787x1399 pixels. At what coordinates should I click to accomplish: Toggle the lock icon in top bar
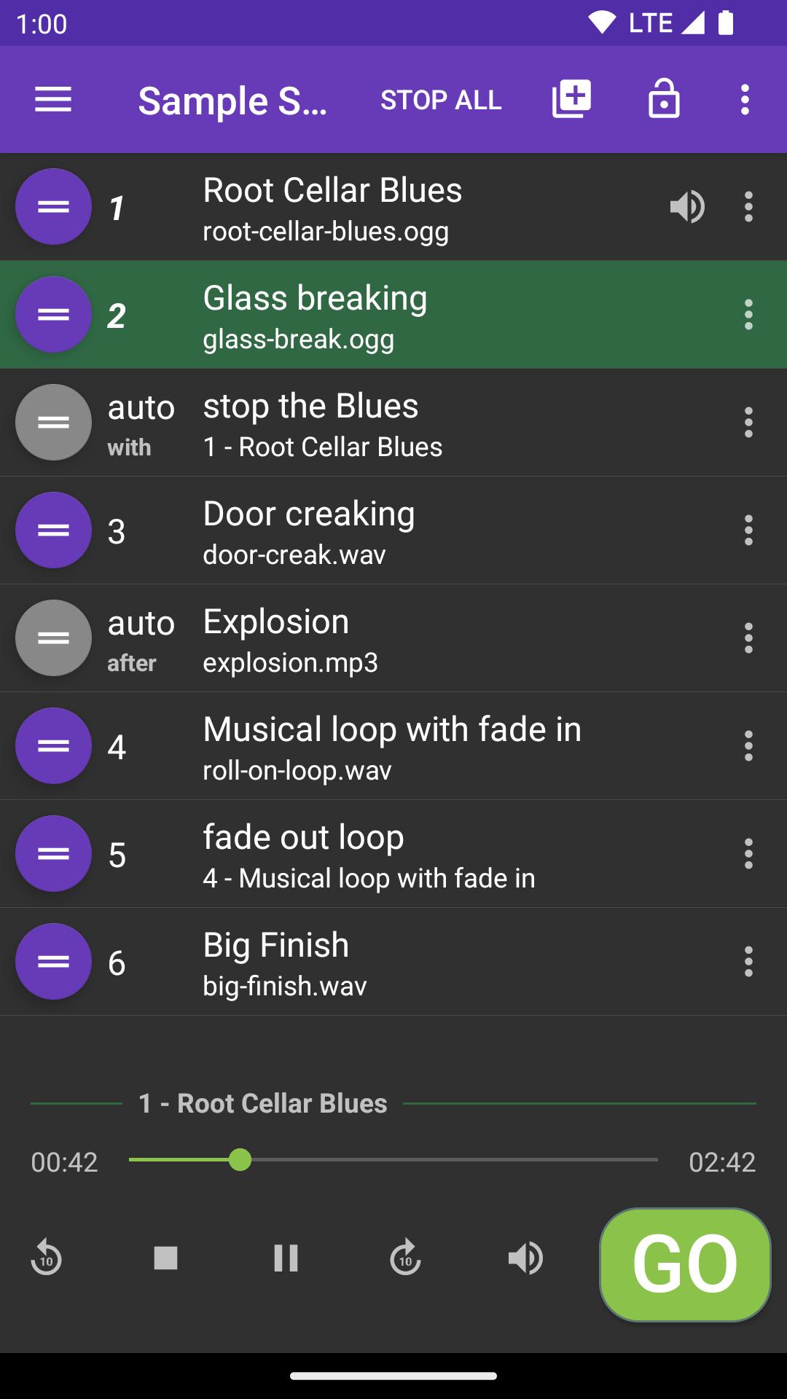(x=664, y=99)
